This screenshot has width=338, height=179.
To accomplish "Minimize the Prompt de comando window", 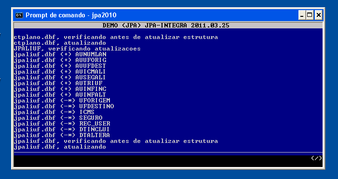I will pyautogui.click(x=302, y=15).
